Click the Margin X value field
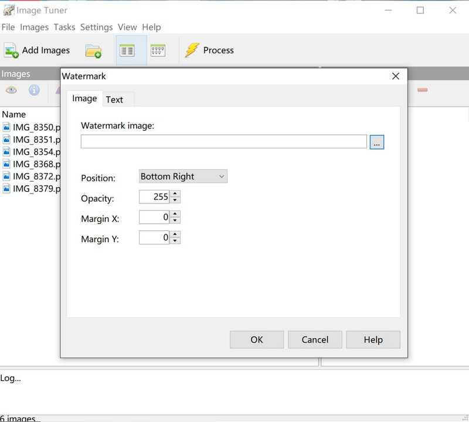Image resolution: width=469 pixels, height=422 pixels. [154, 217]
